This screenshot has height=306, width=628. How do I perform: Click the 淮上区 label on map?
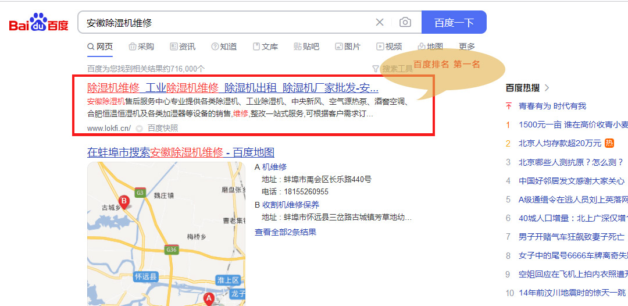227,280
